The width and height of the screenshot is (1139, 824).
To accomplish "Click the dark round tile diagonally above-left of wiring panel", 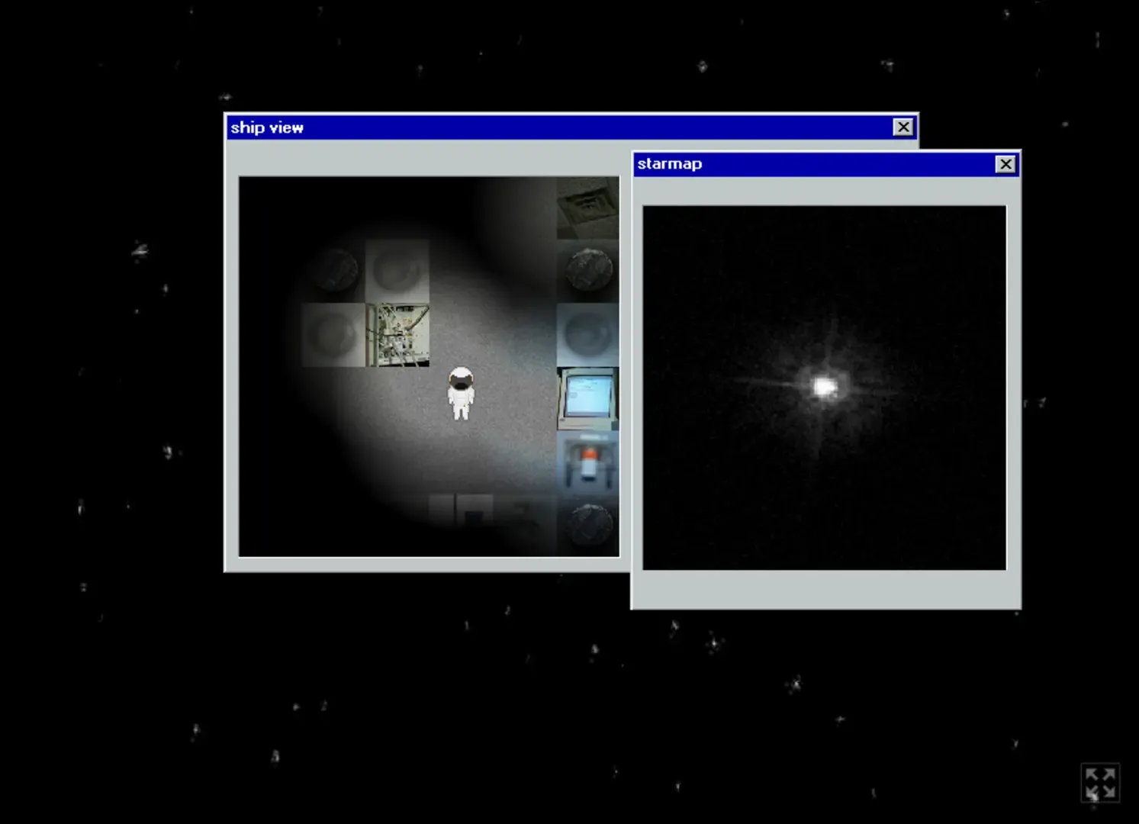I will (x=333, y=271).
